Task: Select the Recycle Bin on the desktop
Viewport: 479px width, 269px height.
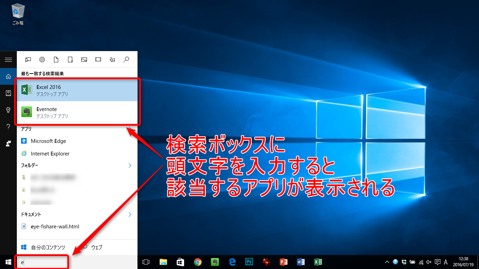Action: pyautogui.click(x=18, y=15)
